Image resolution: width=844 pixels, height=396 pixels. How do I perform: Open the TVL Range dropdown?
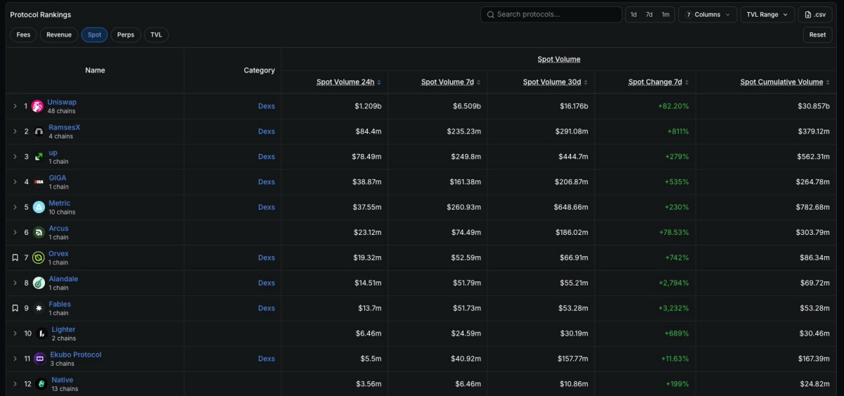tap(767, 15)
